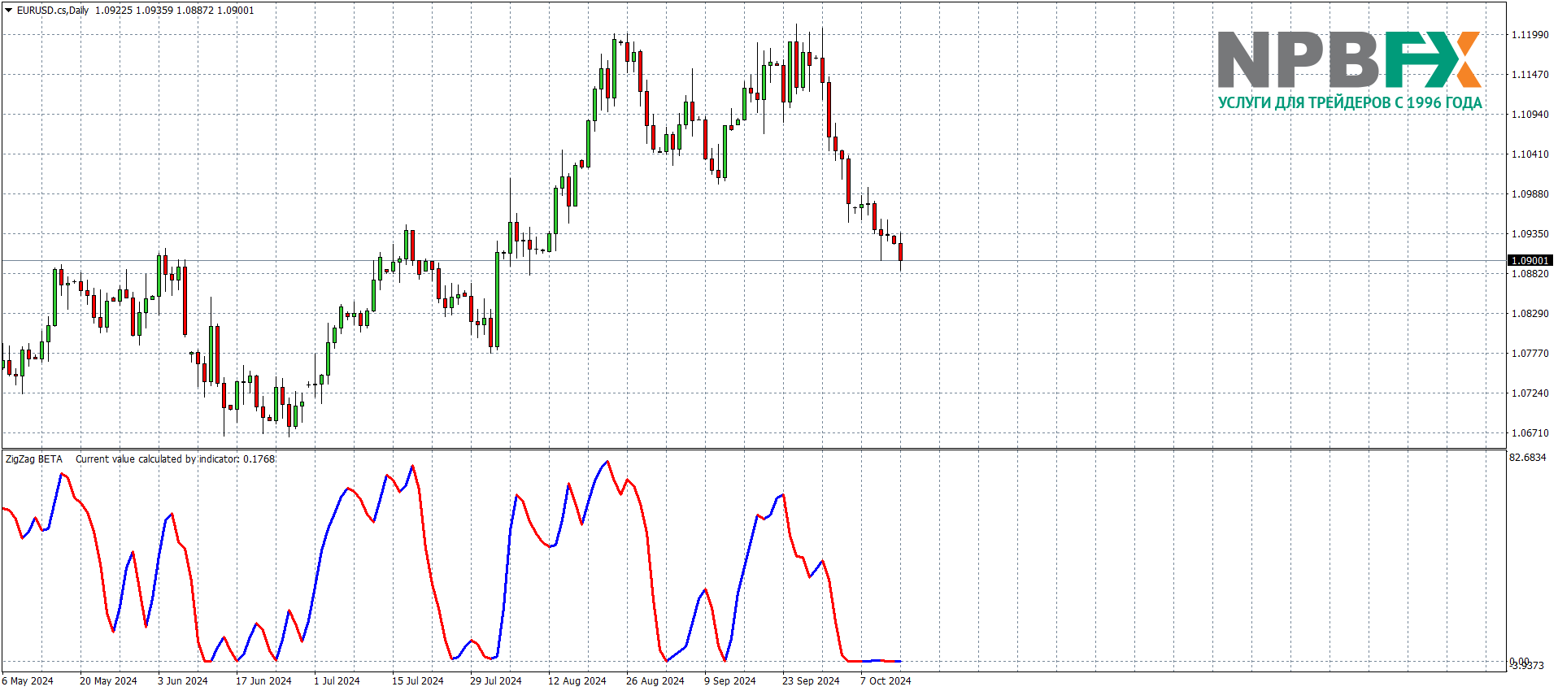Click the ZigZag BETA indicator label
This screenshot has width=1558, height=691.
click(34, 459)
